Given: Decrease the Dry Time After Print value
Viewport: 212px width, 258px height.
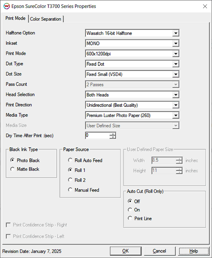Looking at the screenshot, I should 113,137.
